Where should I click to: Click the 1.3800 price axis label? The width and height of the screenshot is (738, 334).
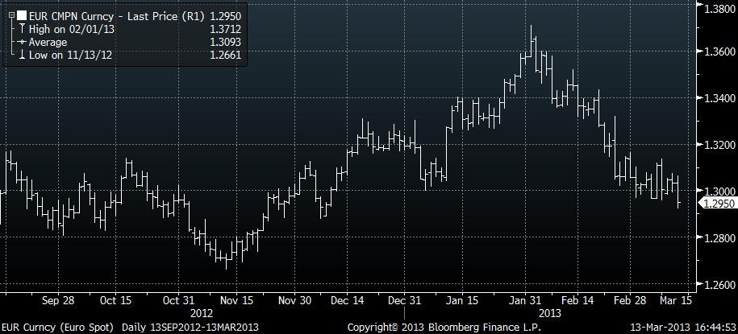[719, 8]
